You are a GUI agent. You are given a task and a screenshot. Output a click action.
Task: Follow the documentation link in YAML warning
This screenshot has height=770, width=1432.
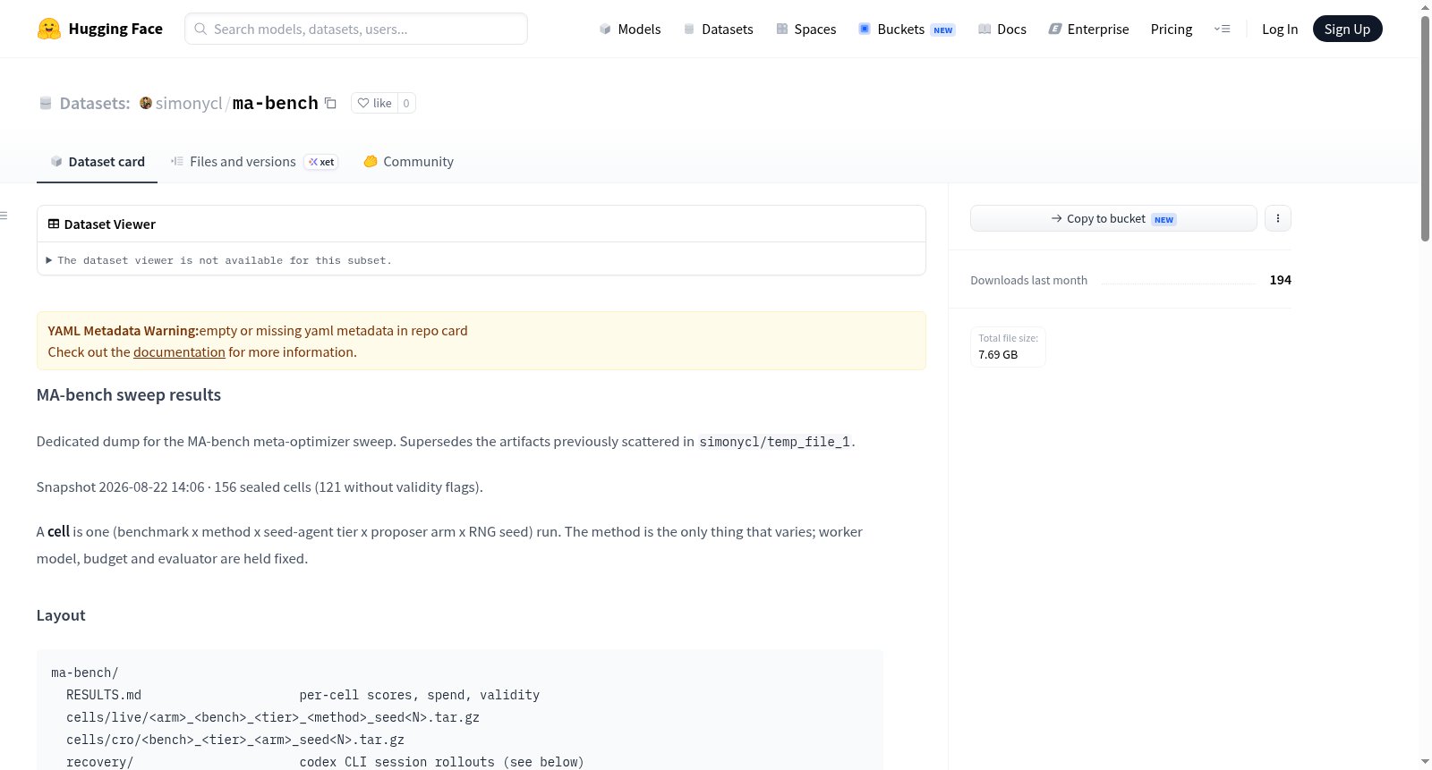[179, 352]
